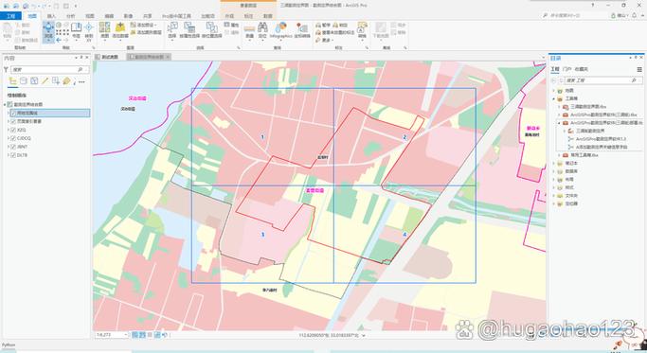Open the View (视图) ribbon tab
Screen dimensions: 647x353
click(x=90, y=16)
